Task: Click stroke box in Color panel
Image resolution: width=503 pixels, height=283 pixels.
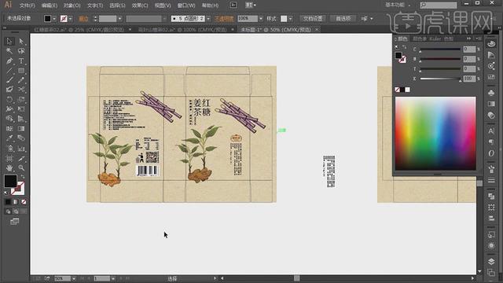Action: pyautogui.click(x=402, y=60)
